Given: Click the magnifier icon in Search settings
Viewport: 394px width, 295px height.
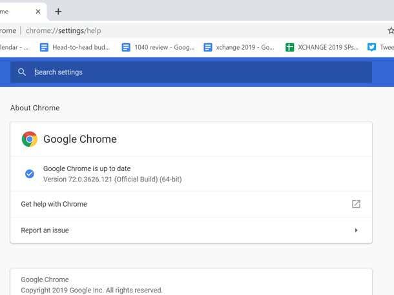Looking at the screenshot, I should coord(22,72).
